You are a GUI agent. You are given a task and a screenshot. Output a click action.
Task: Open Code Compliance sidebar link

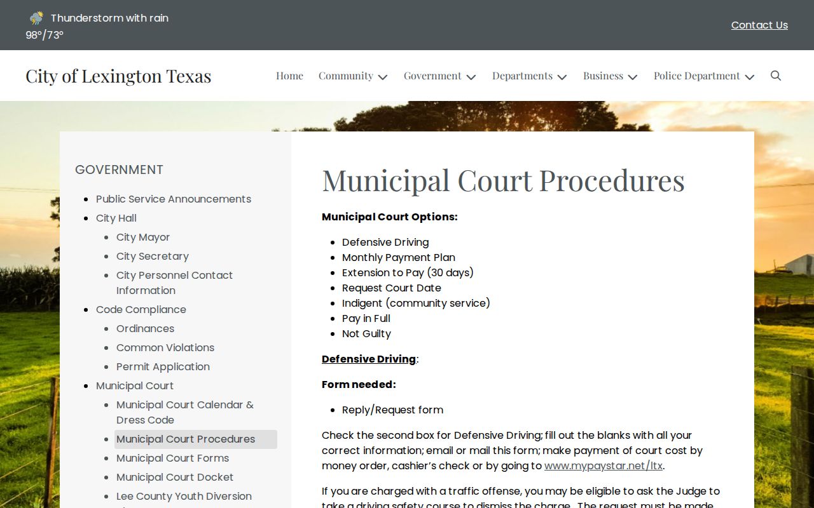(x=141, y=309)
